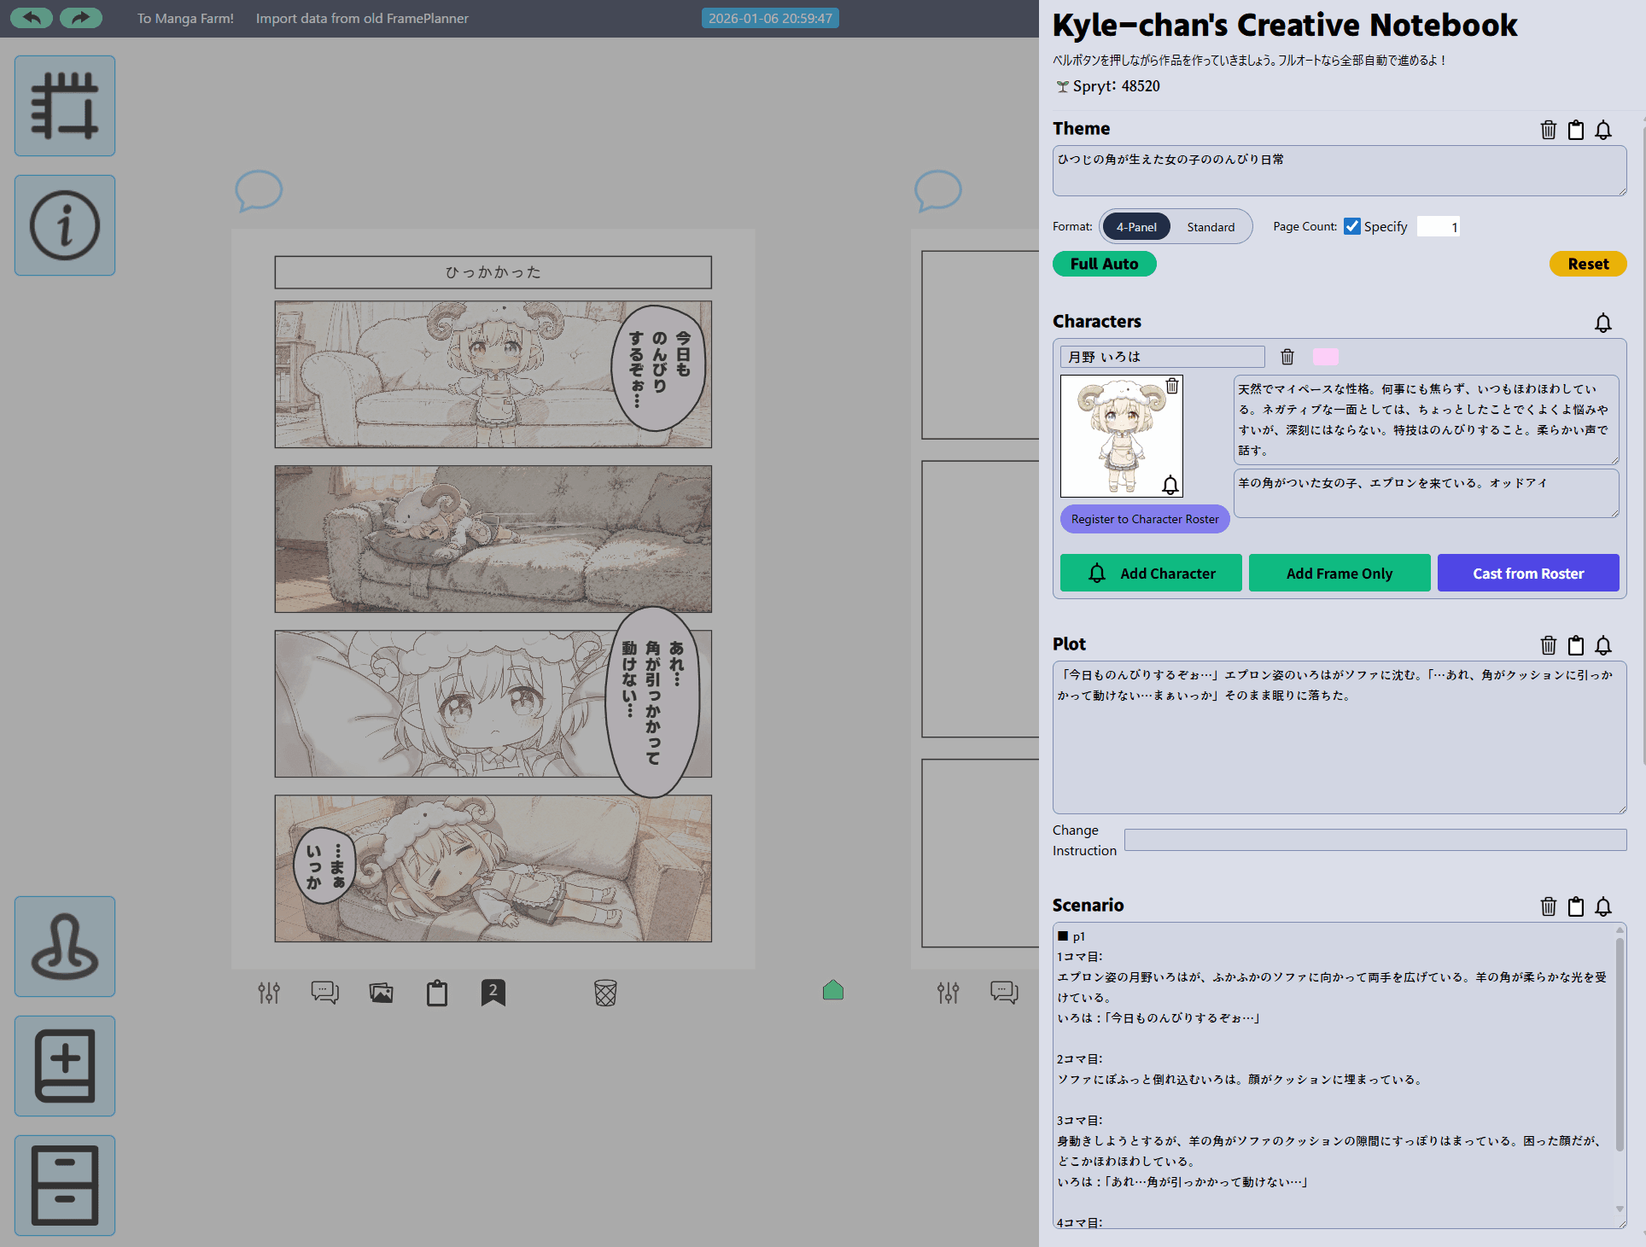This screenshot has height=1247, width=1646.
Task: Click Cast from Roster
Action: tap(1527, 573)
